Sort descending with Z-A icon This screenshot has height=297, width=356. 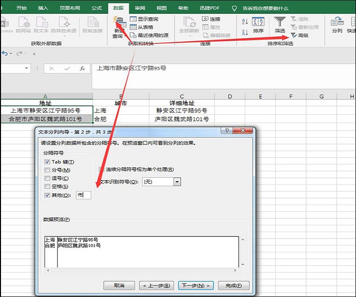pyautogui.click(x=245, y=33)
